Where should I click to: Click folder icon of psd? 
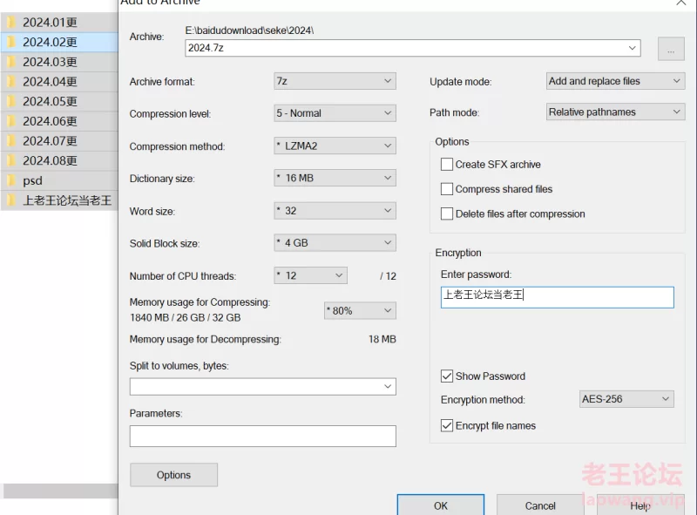coord(11,180)
